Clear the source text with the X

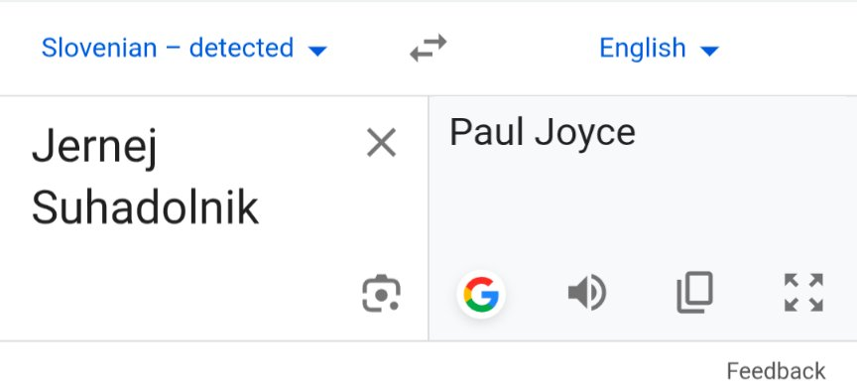[381, 143]
